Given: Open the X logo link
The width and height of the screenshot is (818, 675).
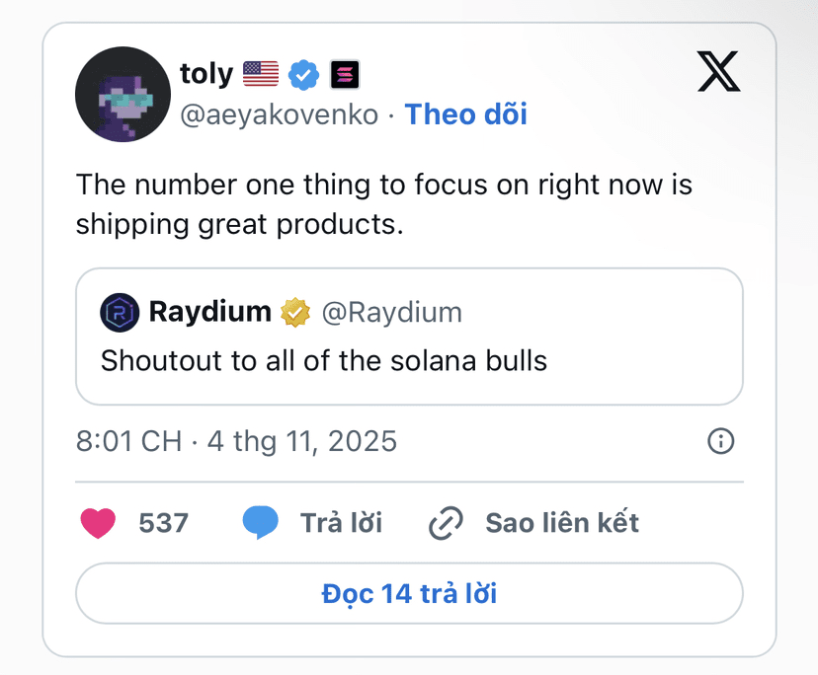Looking at the screenshot, I should point(719,71).
